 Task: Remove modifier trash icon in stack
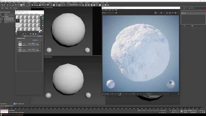click(x=192, y=26)
